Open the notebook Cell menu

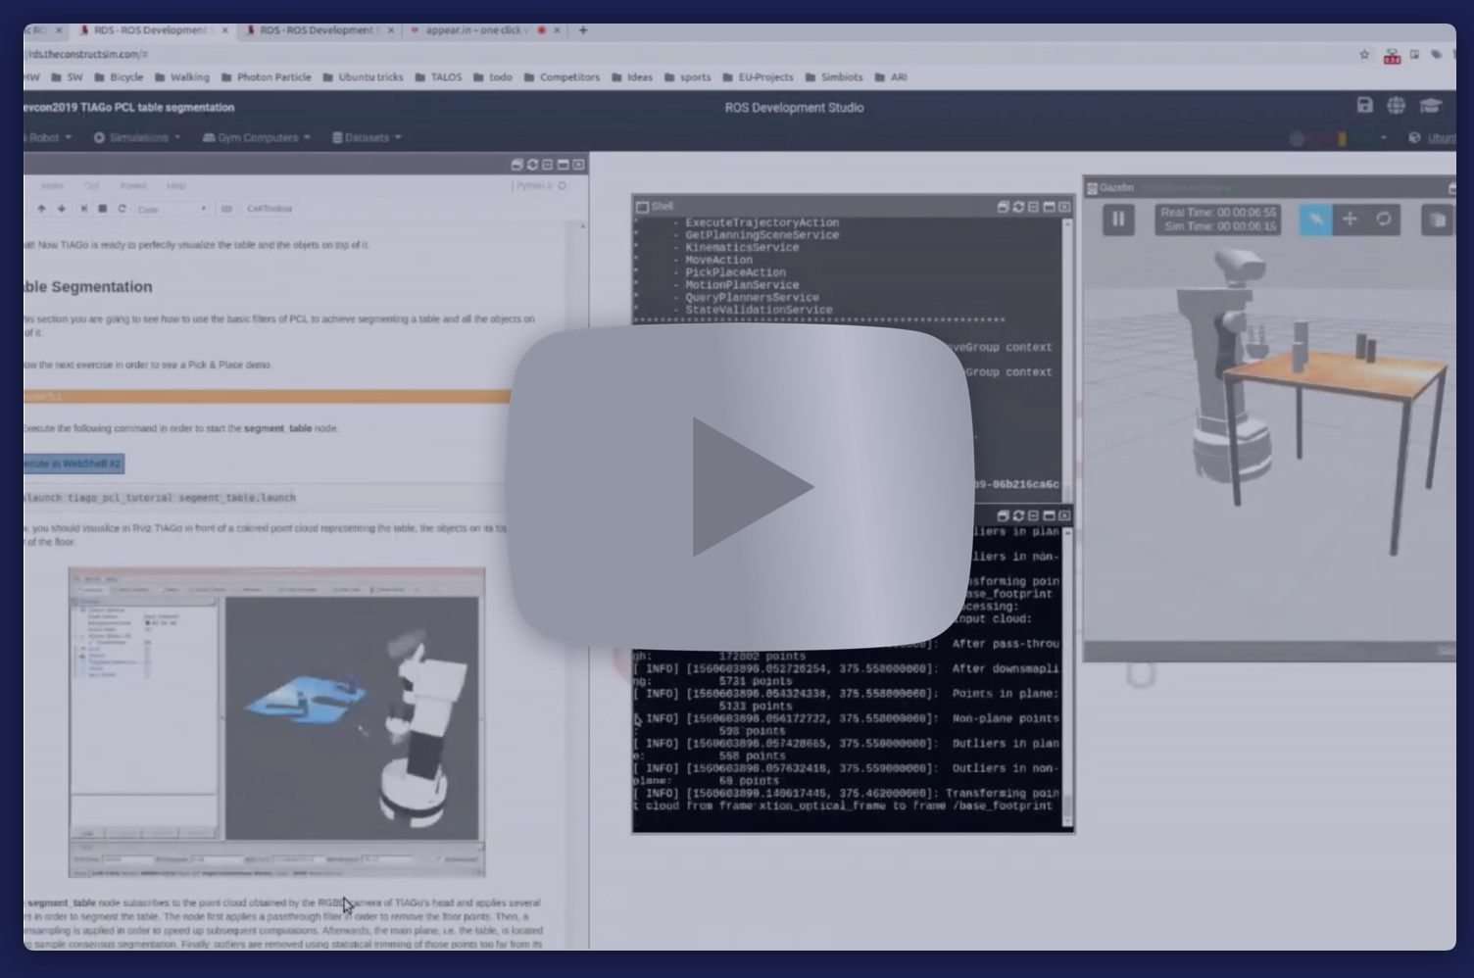[91, 185]
